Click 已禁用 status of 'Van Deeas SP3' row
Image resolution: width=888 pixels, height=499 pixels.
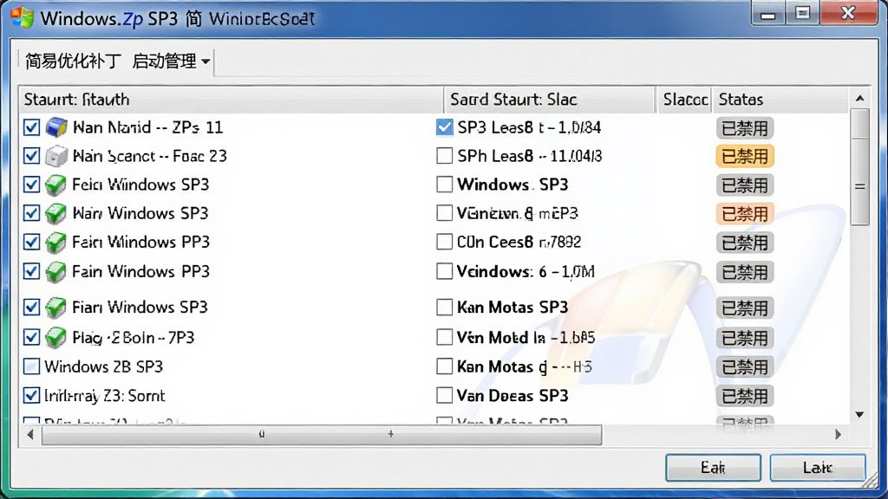[x=745, y=396]
